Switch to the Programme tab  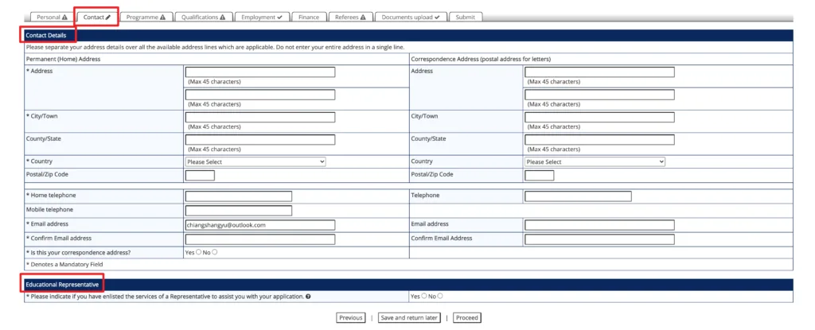coord(146,17)
